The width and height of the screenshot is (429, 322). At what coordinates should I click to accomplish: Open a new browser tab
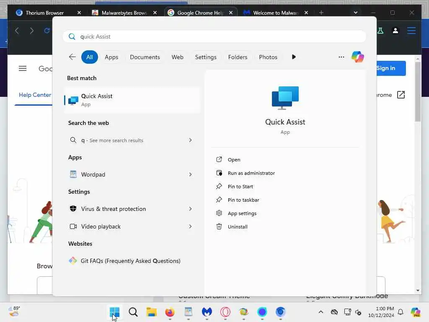click(321, 13)
